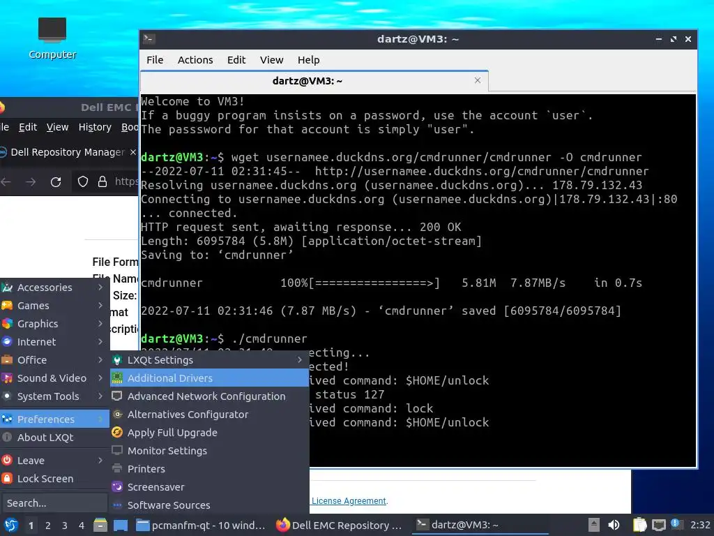Open Alternatives Configurator
Screen dimensions: 714x536
pyautogui.click(x=209, y=415)
